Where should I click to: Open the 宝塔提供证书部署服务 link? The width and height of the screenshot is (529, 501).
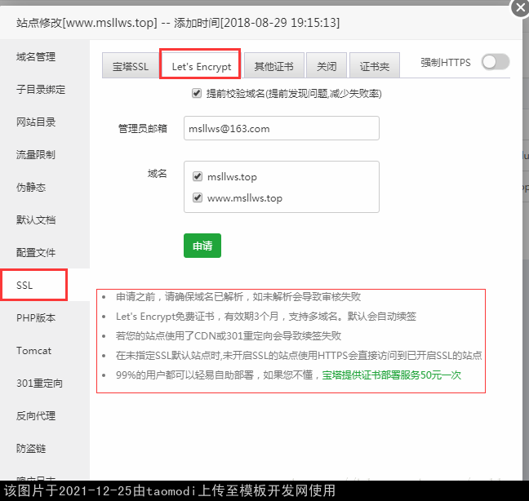coord(391,375)
